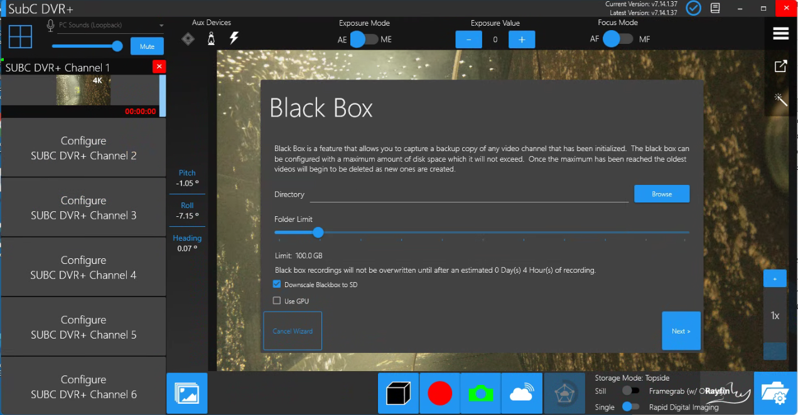Open the PC Sounds (Loopback) dropdown
Viewport: 798px width, 415px height.
111,26
